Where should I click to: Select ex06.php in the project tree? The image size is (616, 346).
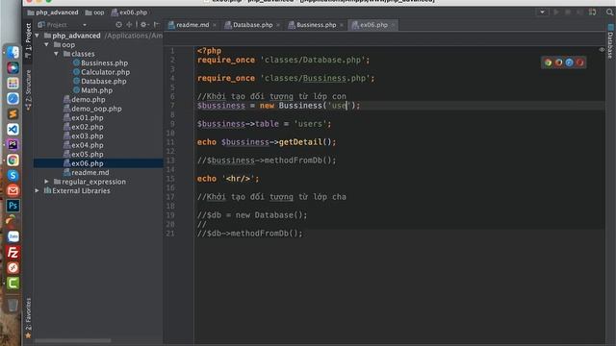84,163
